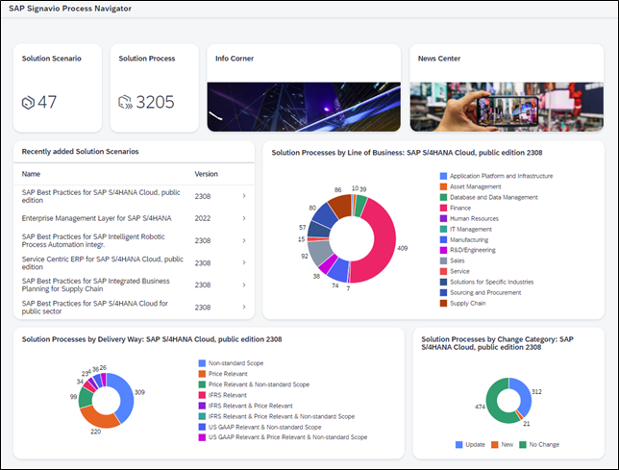
Task: Open the News Center image tile
Action: coord(507,87)
